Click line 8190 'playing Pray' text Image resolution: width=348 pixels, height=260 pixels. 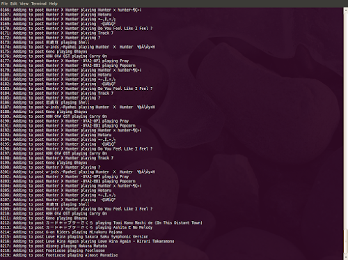point(116,121)
